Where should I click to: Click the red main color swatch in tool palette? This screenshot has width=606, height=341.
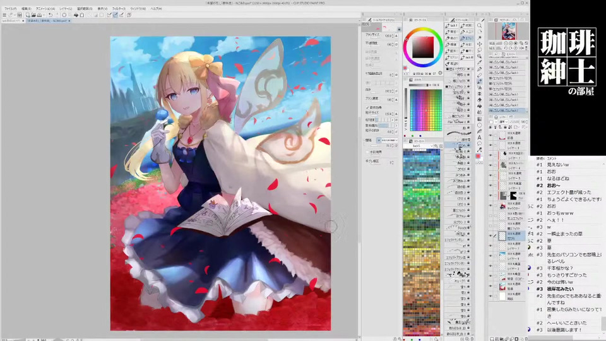click(478, 156)
